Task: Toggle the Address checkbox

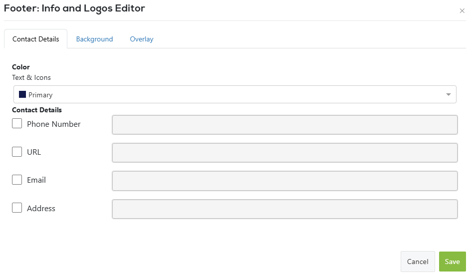Action: pyautogui.click(x=17, y=208)
